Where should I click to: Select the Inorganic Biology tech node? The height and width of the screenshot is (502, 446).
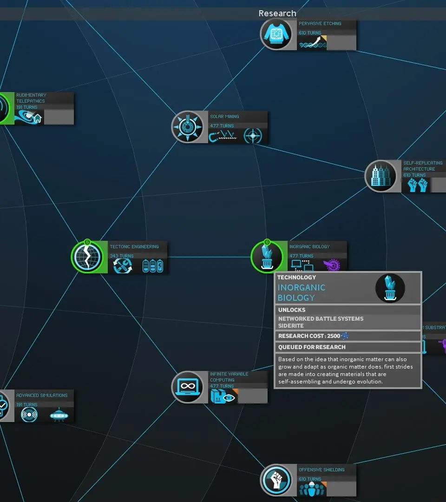click(267, 256)
